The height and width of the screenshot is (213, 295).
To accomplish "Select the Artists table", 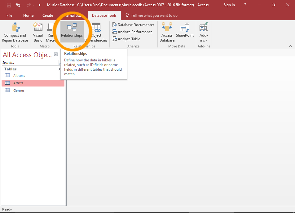I will point(33,83).
